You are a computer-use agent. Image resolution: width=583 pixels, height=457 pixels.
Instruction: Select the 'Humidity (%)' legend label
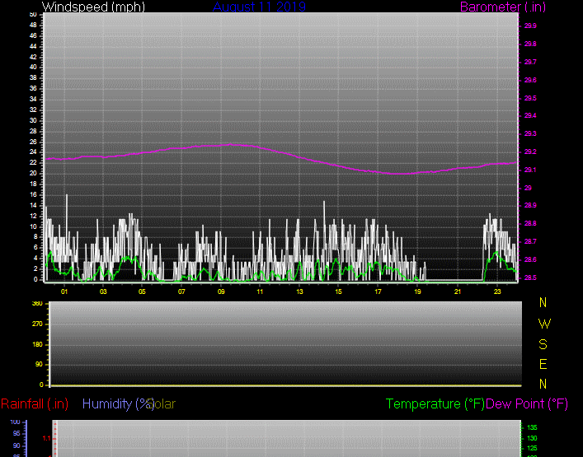118,404
